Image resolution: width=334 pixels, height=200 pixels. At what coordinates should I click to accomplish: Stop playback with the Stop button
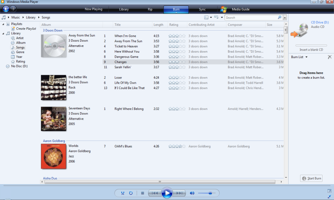(x=143, y=193)
